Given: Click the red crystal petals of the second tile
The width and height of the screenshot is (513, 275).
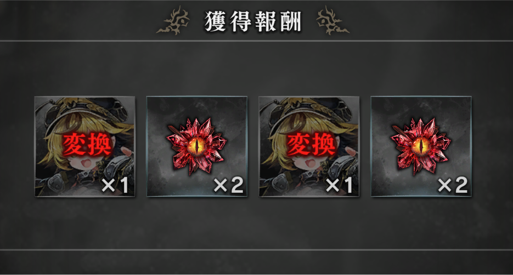Looking at the screenshot, I should (x=196, y=146).
